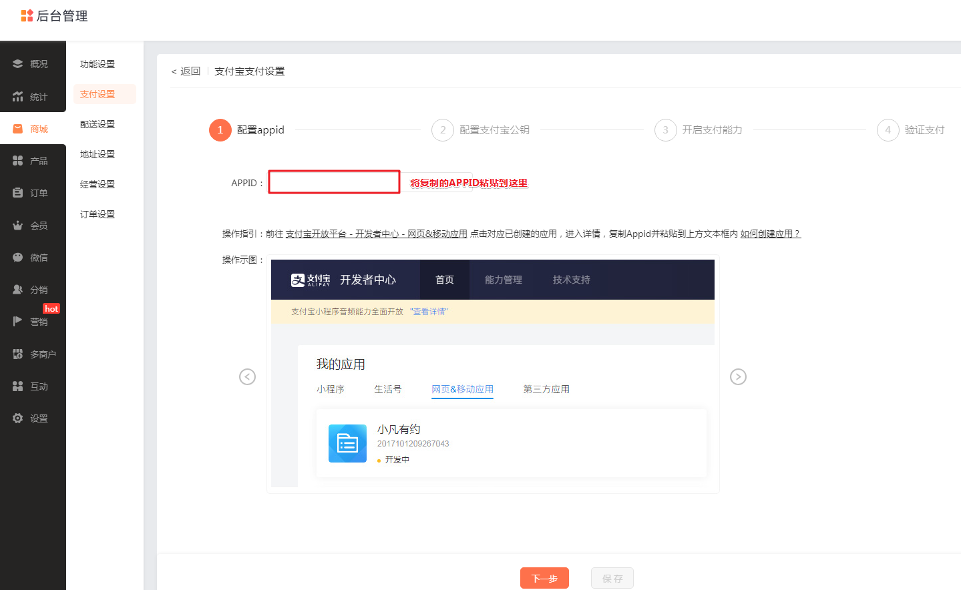The height and width of the screenshot is (590, 961).
Task: Click 能力管理 tab in example image
Action: pos(504,280)
